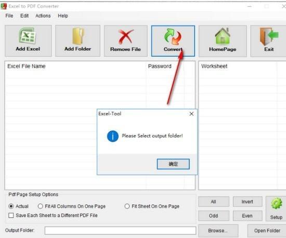Viewport: 286px width, 238px height.
Task: Click the Remove File red X icon
Action: (125, 37)
